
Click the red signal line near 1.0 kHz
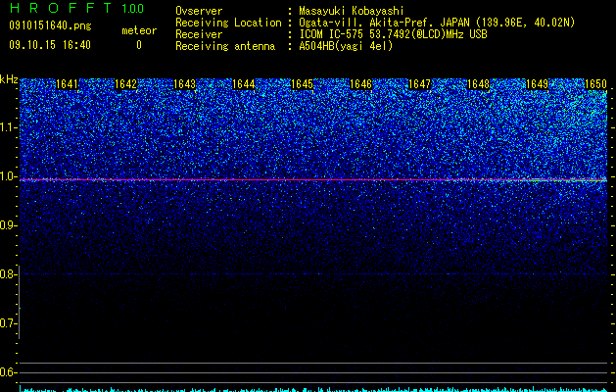[313, 180]
